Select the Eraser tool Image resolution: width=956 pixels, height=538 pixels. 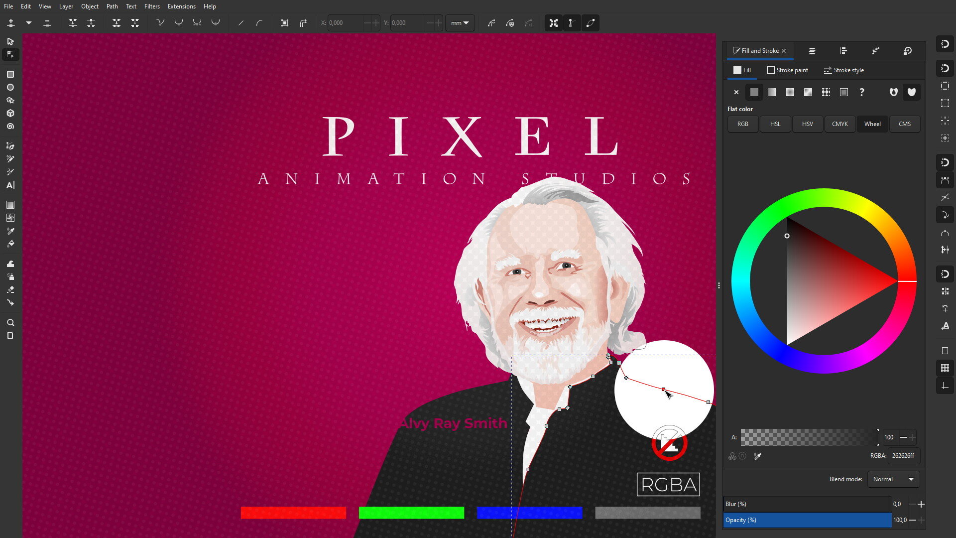click(x=10, y=289)
